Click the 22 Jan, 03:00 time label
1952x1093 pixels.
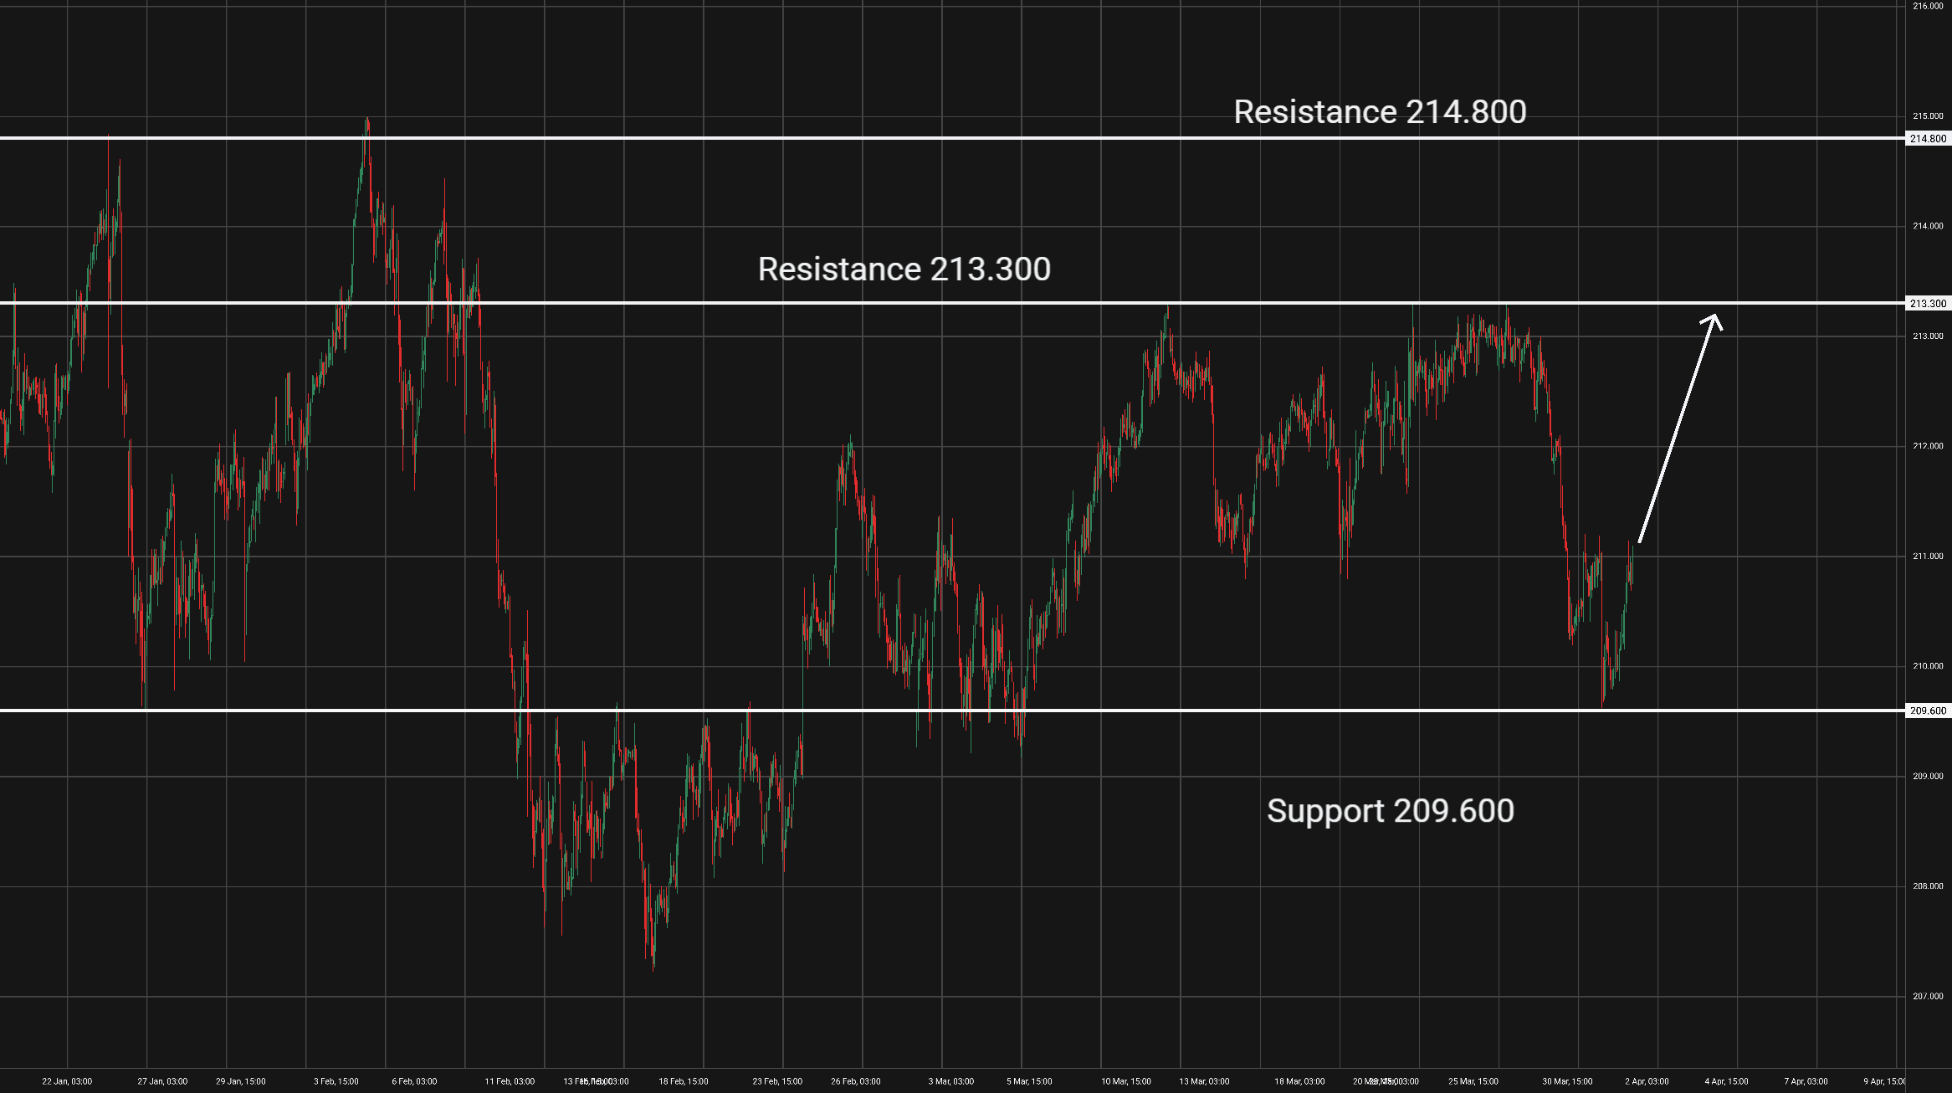click(x=67, y=1081)
